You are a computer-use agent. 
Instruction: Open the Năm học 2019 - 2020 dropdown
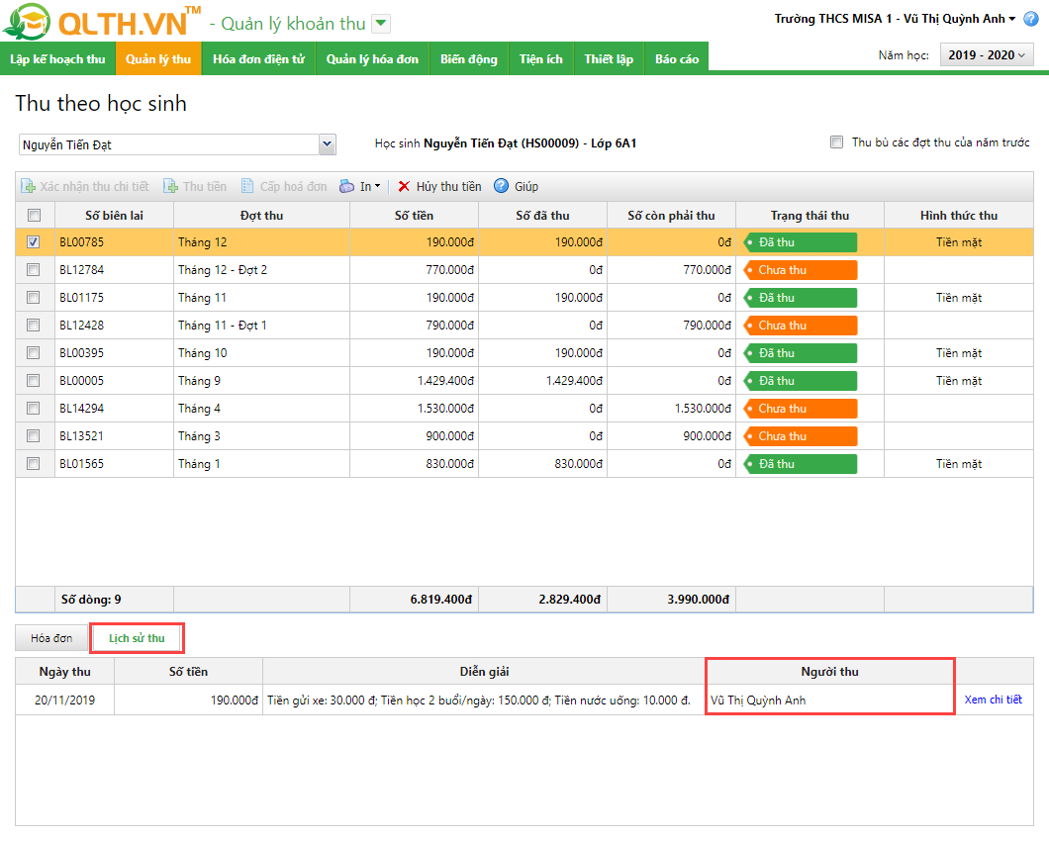point(986,55)
